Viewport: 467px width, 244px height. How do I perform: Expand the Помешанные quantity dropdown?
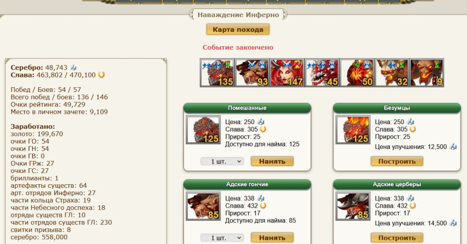[x=222, y=161]
